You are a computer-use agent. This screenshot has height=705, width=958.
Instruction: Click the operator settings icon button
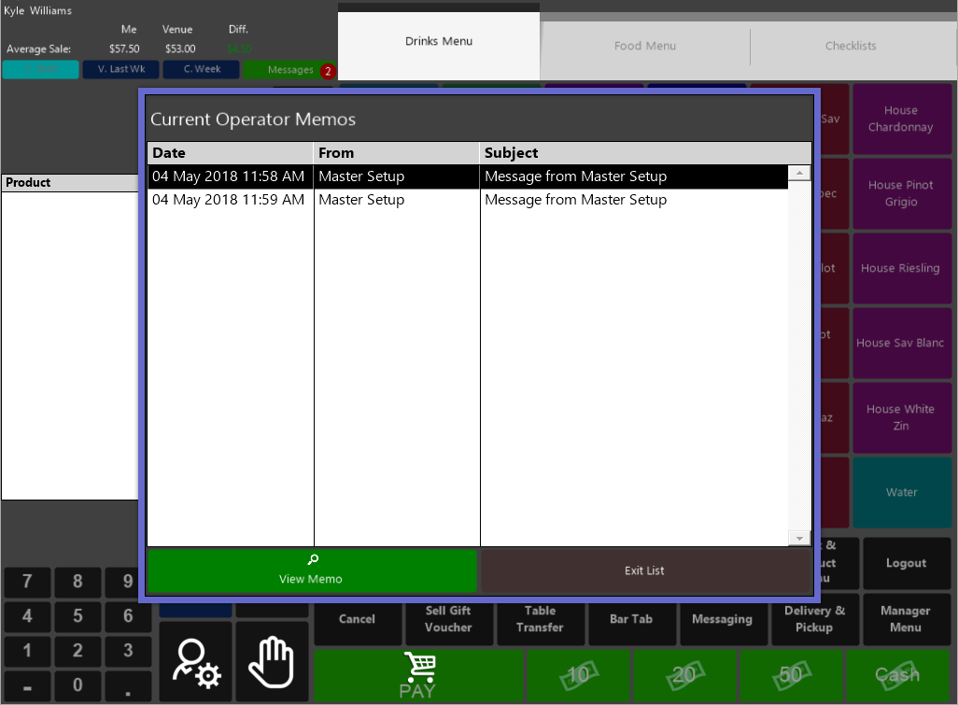click(195, 662)
